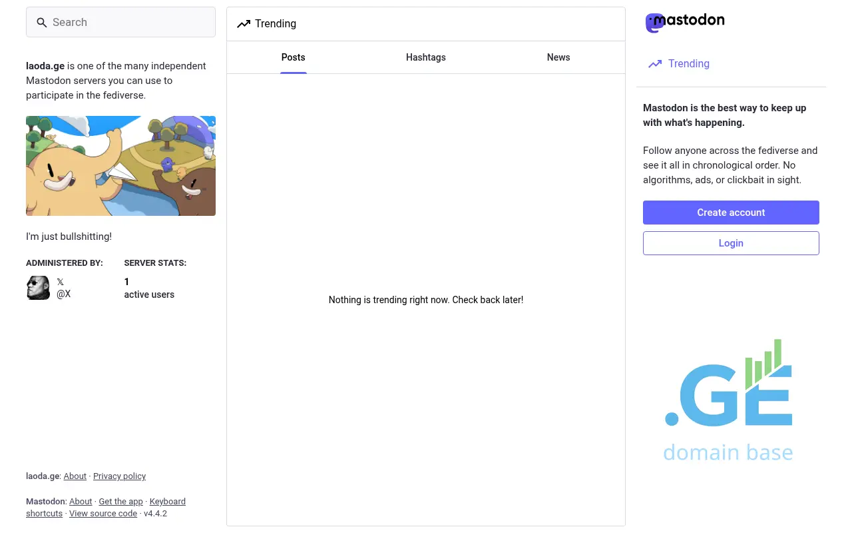Click the "1 active users" server stat

point(149,288)
